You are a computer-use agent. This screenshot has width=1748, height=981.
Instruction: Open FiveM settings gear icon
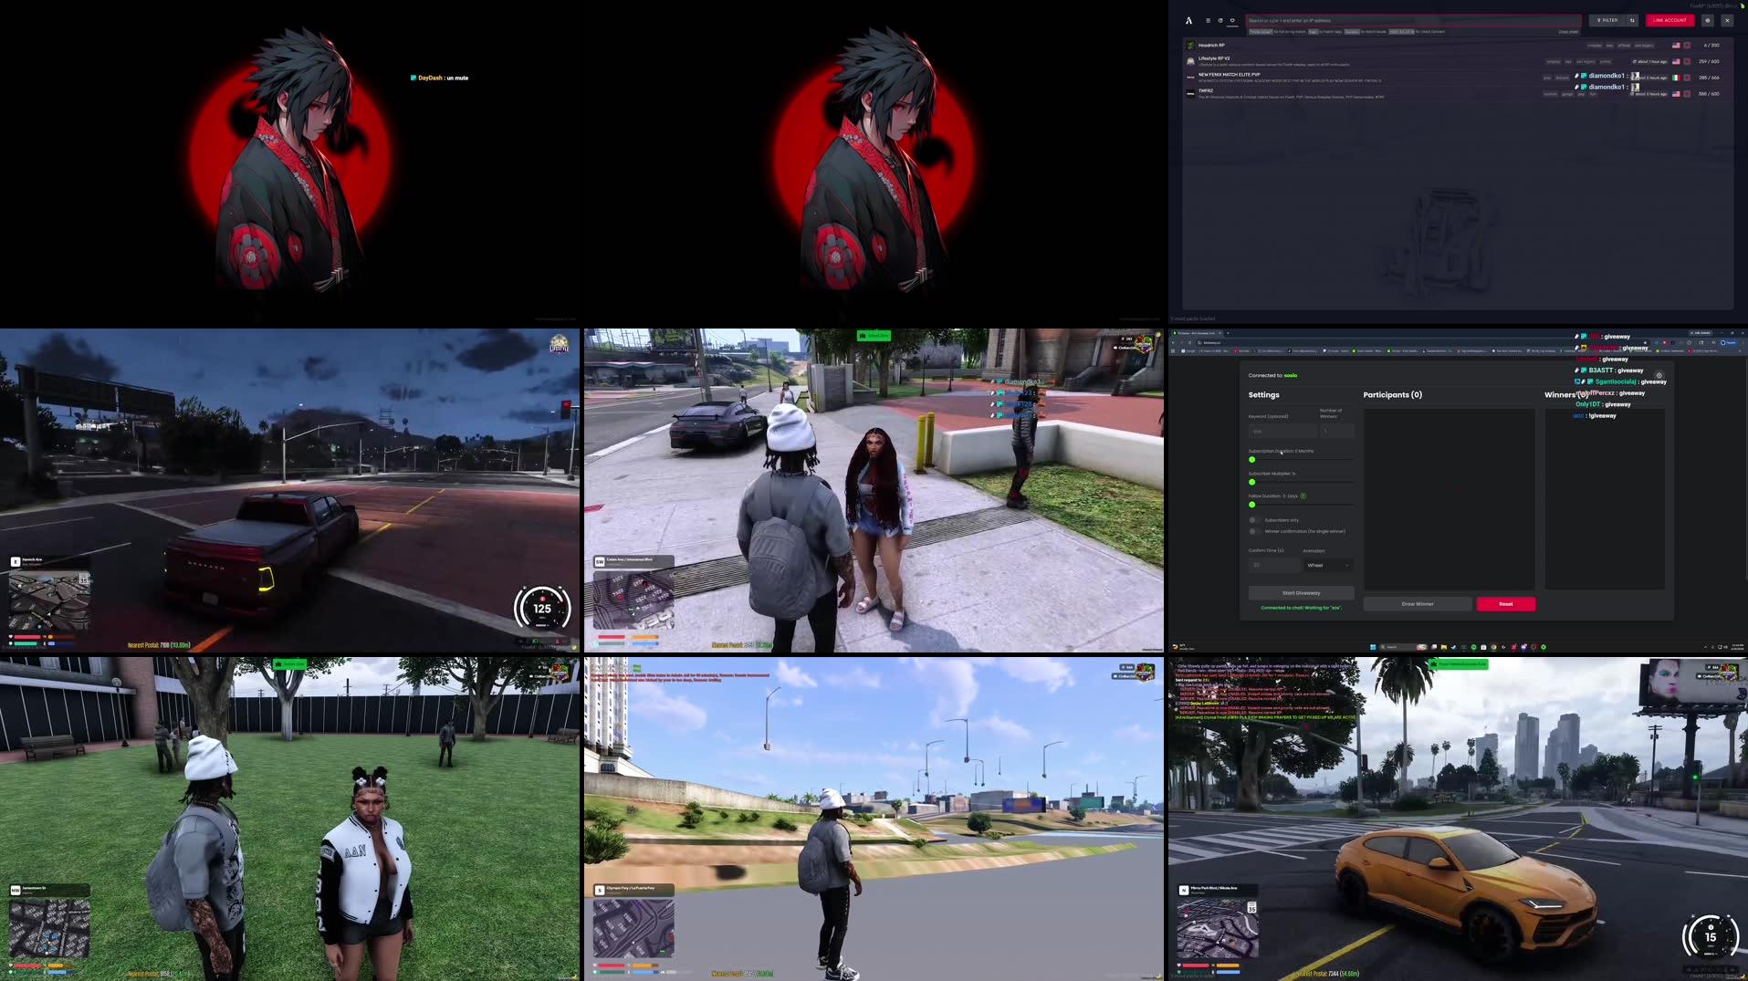[1707, 20]
